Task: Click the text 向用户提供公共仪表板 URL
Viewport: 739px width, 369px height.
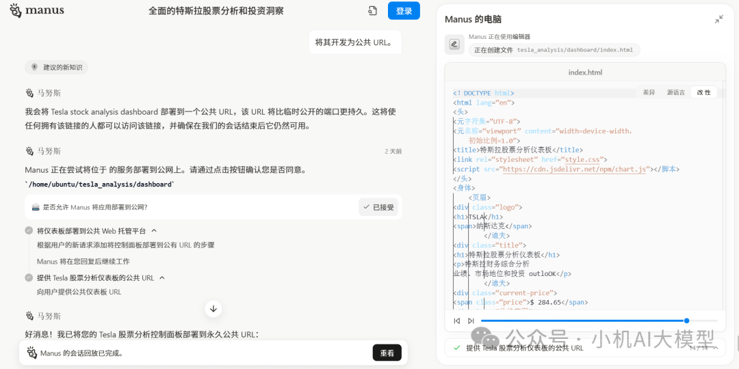Action: (x=79, y=292)
